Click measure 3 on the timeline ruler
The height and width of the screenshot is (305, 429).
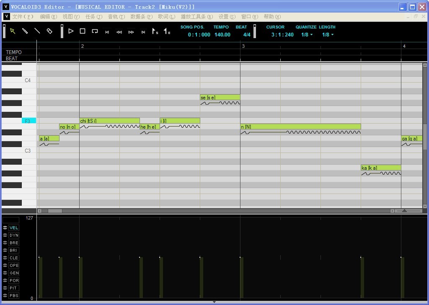coord(243,46)
